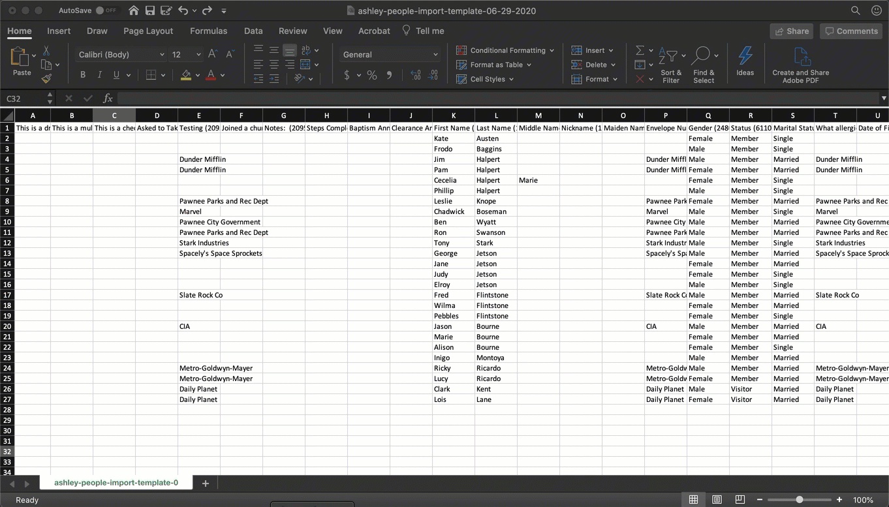Open search with the magnifier in title bar
The height and width of the screenshot is (507, 889).
(856, 10)
